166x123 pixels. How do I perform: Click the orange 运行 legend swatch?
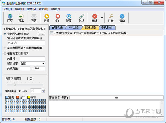pyautogui.click(x=18, y=97)
